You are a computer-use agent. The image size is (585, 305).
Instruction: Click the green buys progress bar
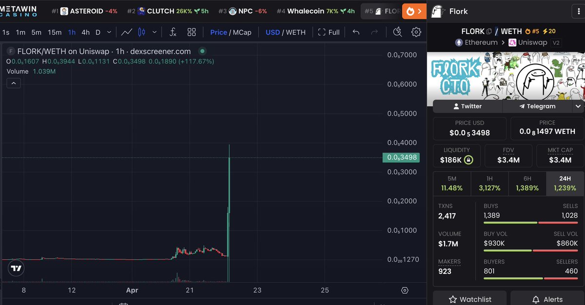pyautogui.click(x=510, y=223)
